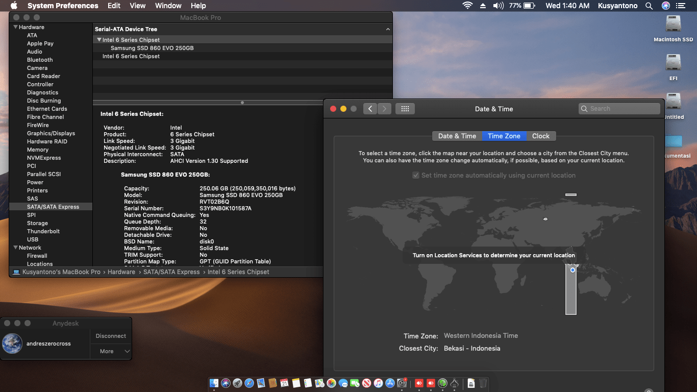Open iTunes music icon in Dock
The height and width of the screenshot is (392, 697).
[378, 383]
